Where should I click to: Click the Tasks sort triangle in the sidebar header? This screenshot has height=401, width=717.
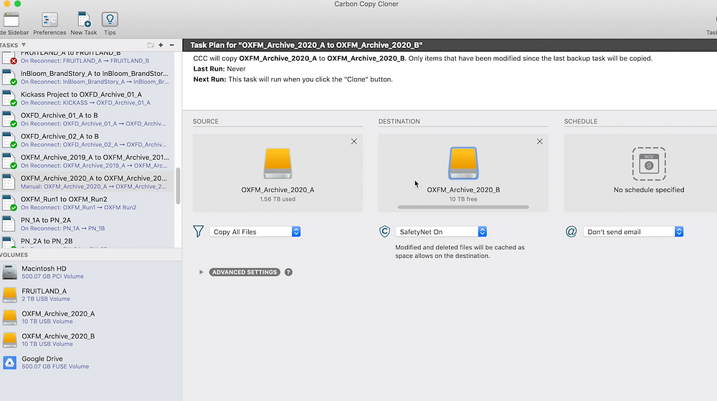click(24, 45)
